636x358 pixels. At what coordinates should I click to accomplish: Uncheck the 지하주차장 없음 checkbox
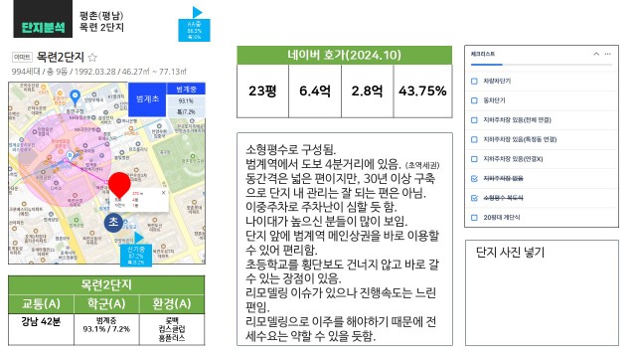coord(474,178)
